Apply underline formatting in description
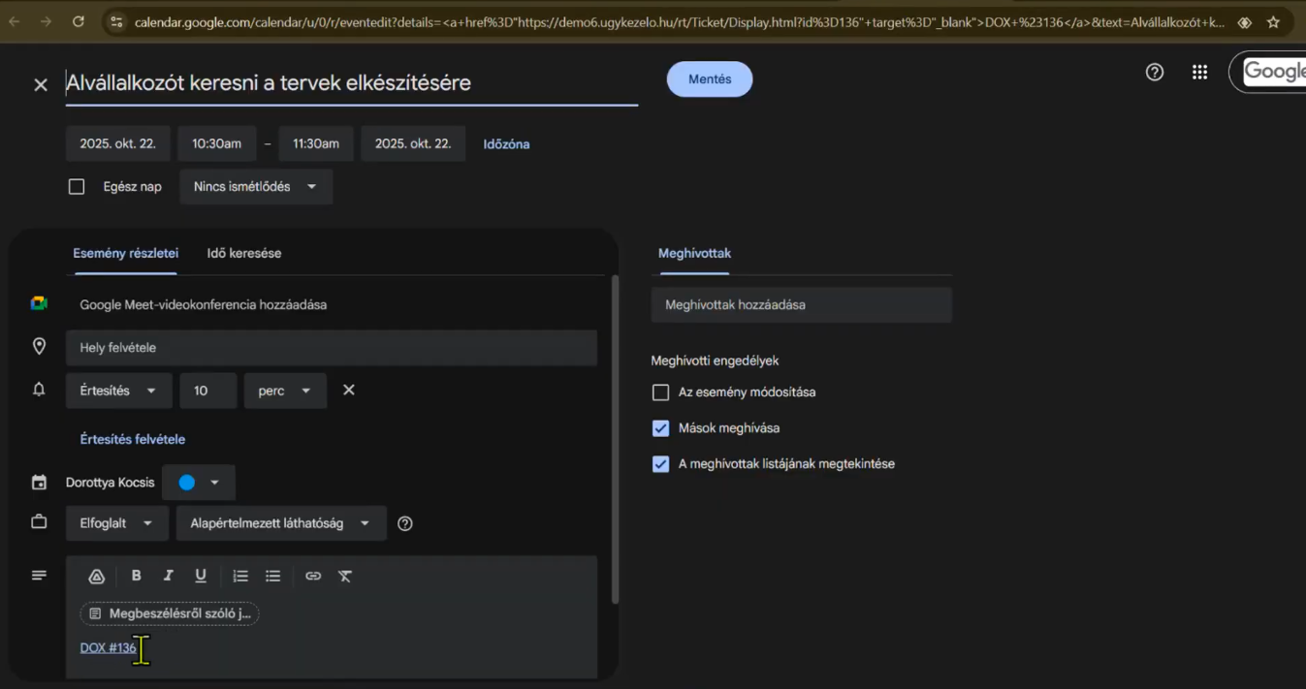The height and width of the screenshot is (689, 1306). click(x=201, y=576)
